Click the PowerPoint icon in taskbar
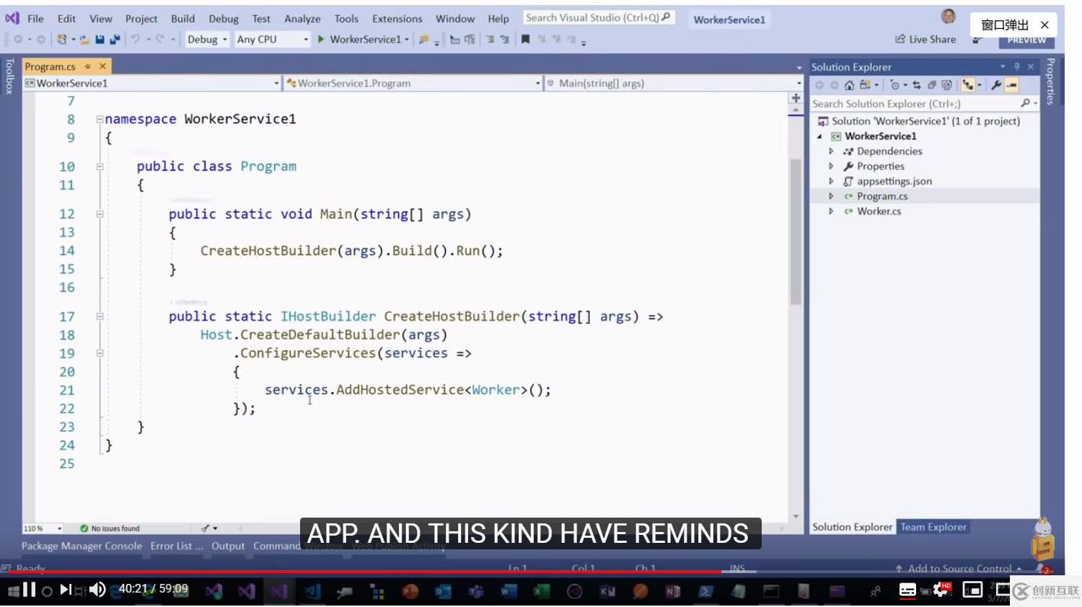1082x607 pixels. (x=410, y=591)
